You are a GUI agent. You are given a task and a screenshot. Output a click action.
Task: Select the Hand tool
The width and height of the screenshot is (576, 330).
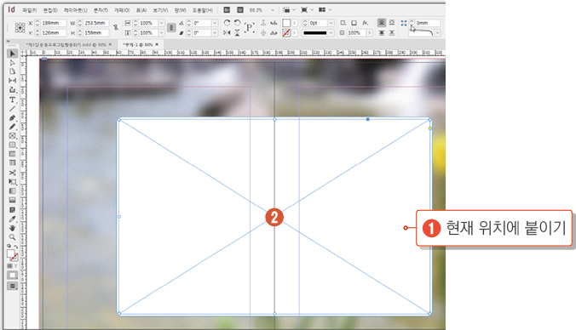tap(12, 228)
